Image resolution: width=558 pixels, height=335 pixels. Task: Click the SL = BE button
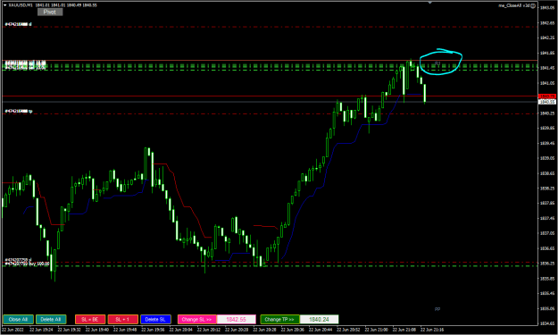(x=90, y=319)
